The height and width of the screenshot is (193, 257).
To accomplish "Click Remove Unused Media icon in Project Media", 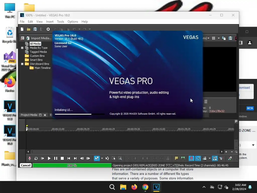I will click(22, 38).
